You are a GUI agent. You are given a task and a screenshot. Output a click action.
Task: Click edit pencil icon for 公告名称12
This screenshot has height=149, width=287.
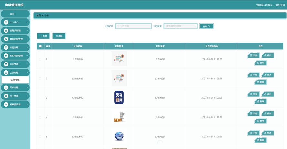[x=265, y=94]
